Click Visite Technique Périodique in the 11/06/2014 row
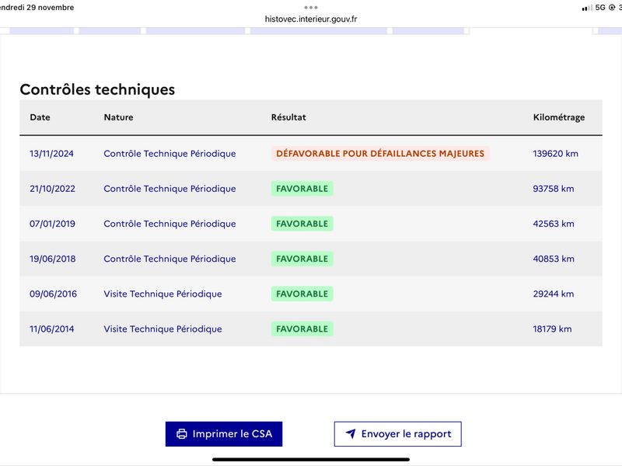The height and width of the screenshot is (466, 622). (x=162, y=329)
